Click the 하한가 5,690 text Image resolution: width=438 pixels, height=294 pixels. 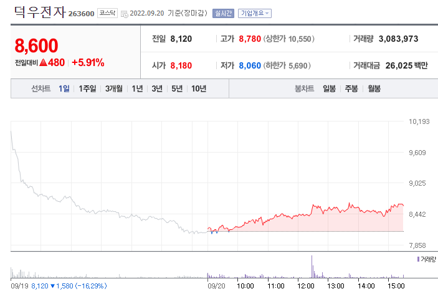pyautogui.click(x=287, y=65)
